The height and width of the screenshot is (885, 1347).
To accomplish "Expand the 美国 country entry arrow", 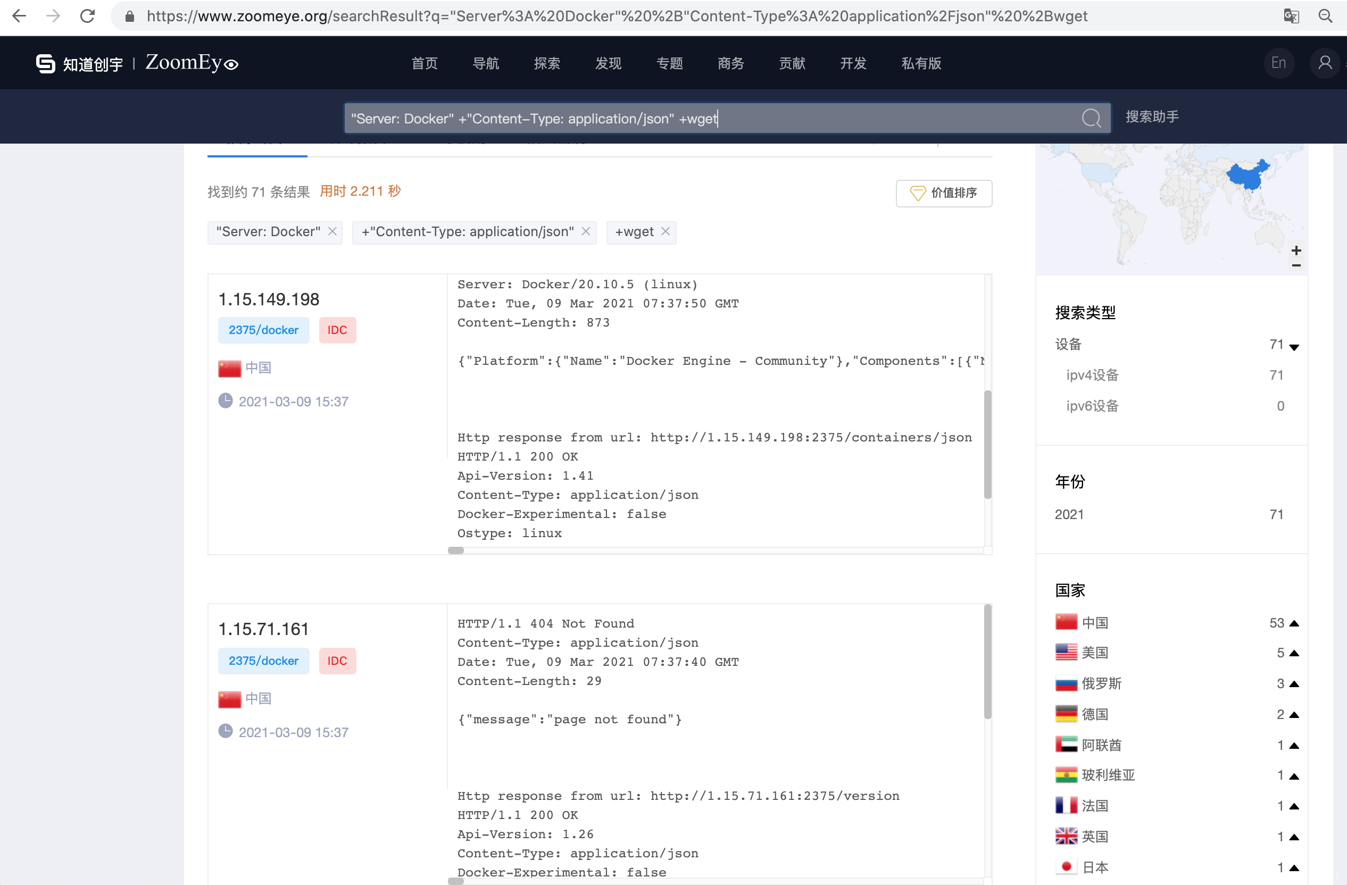I will tap(1294, 653).
